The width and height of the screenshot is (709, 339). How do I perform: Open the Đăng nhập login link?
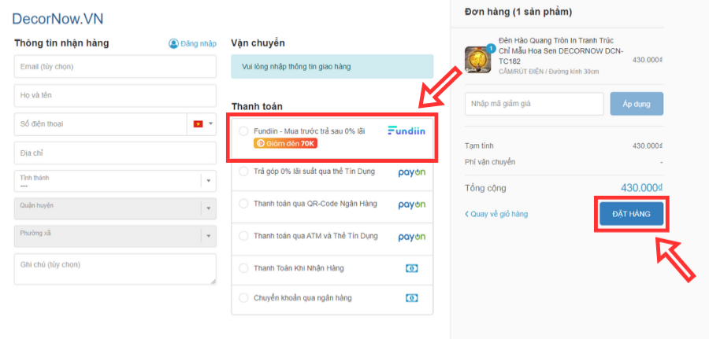coord(198,43)
